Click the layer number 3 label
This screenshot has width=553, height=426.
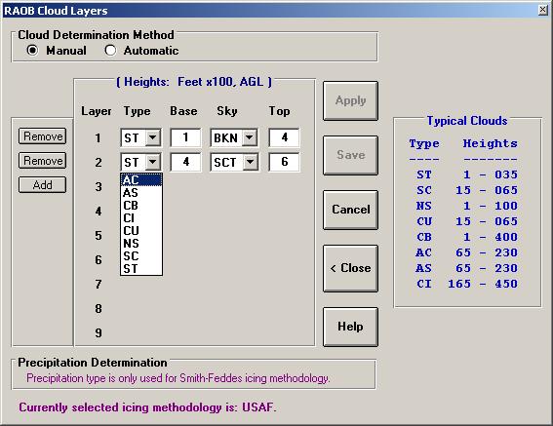point(99,186)
